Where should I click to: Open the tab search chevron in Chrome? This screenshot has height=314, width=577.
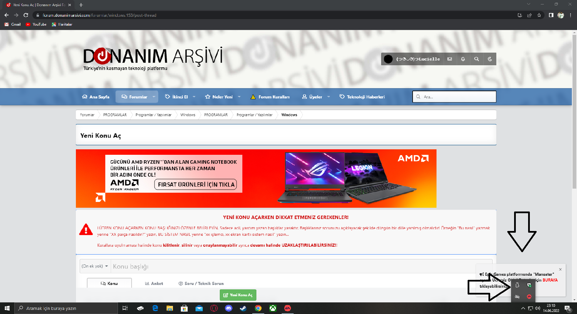[x=528, y=4]
